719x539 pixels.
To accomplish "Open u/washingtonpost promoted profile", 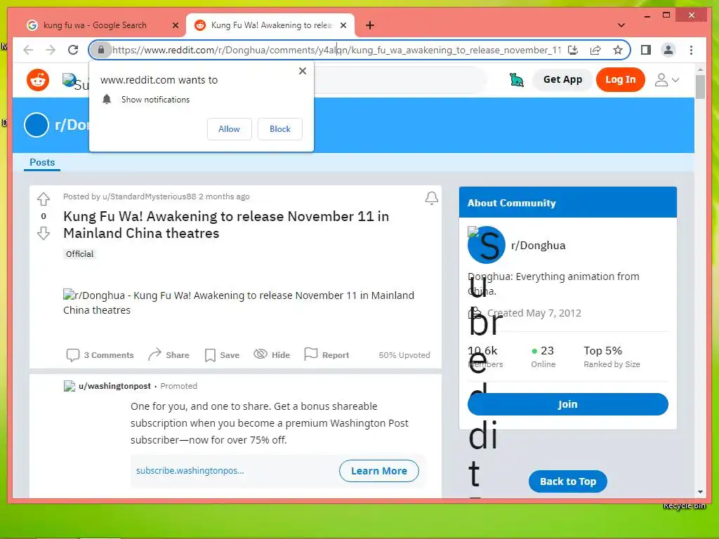I will tap(114, 386).
